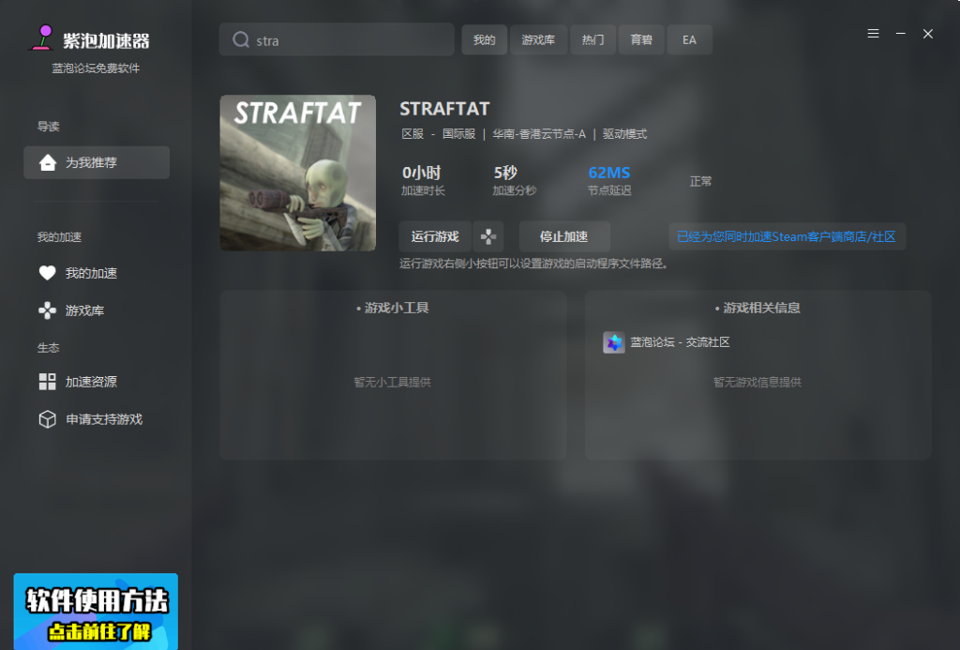Click the cube icon beside 申请支持游戏

47,419
